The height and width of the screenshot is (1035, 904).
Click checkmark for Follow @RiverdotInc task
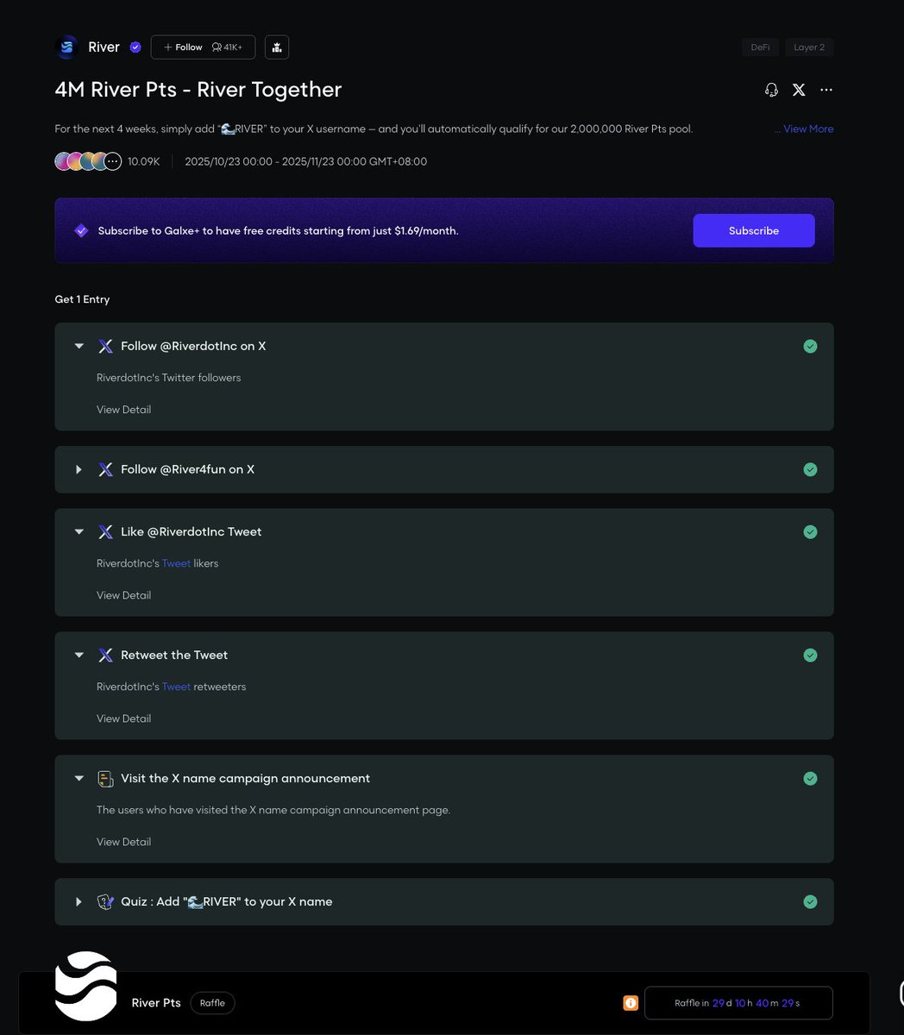tap(810, 346)
